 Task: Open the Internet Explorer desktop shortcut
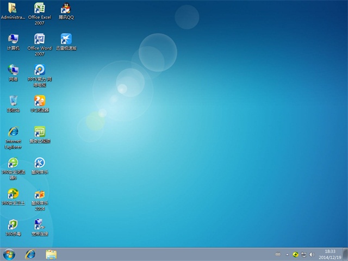pyautogui.click(x=13, y=132)
